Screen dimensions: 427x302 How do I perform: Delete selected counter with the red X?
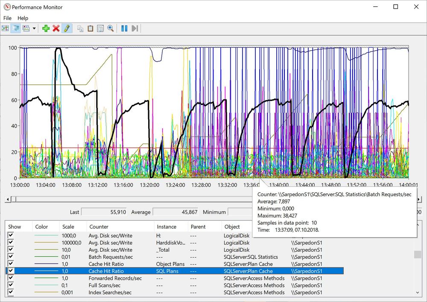pos(56,28)
